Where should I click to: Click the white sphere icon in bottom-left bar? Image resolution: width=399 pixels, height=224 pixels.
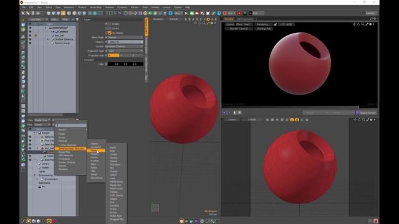(39, 222)
